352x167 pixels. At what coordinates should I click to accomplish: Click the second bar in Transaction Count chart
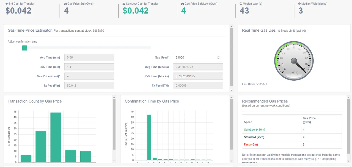click(x=41, y=147)
